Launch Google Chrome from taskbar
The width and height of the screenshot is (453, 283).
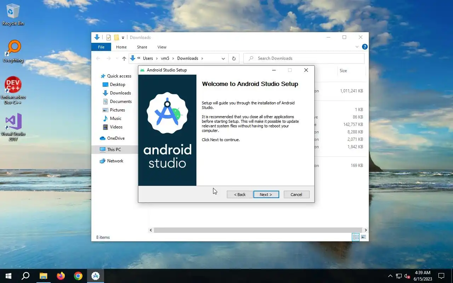[x=78, y=276]
